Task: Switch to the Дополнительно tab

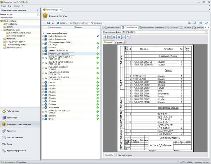Action: 111,27
